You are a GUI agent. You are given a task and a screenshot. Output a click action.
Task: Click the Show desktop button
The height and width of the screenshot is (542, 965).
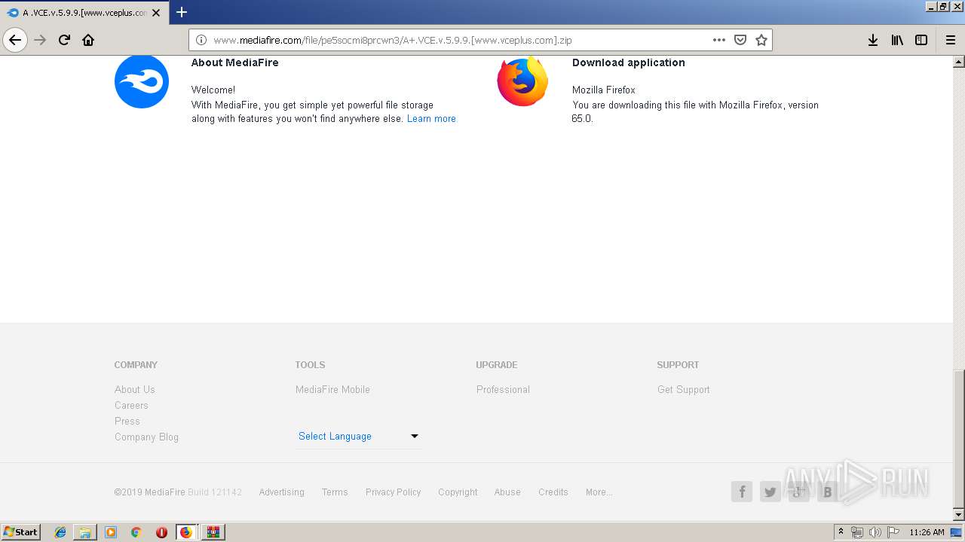tap(957, 532)
